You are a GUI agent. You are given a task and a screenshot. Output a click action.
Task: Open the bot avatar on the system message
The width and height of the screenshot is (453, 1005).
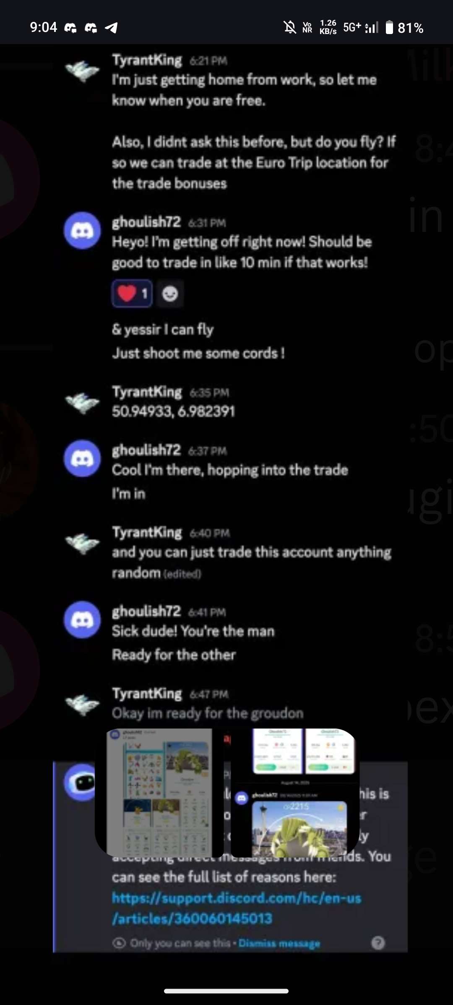coord(80,782)
